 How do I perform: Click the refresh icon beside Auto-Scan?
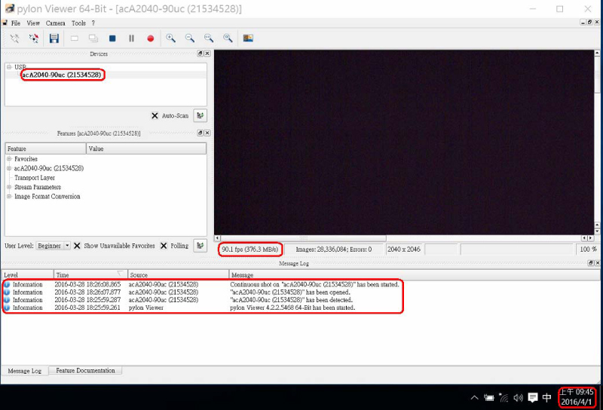pos(200,115)
